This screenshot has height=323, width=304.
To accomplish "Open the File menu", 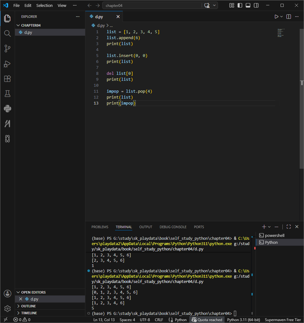I will [17, 6].
